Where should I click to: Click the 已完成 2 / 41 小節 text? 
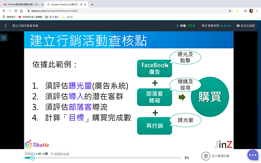pyautogui.click(x=36, y=154)
